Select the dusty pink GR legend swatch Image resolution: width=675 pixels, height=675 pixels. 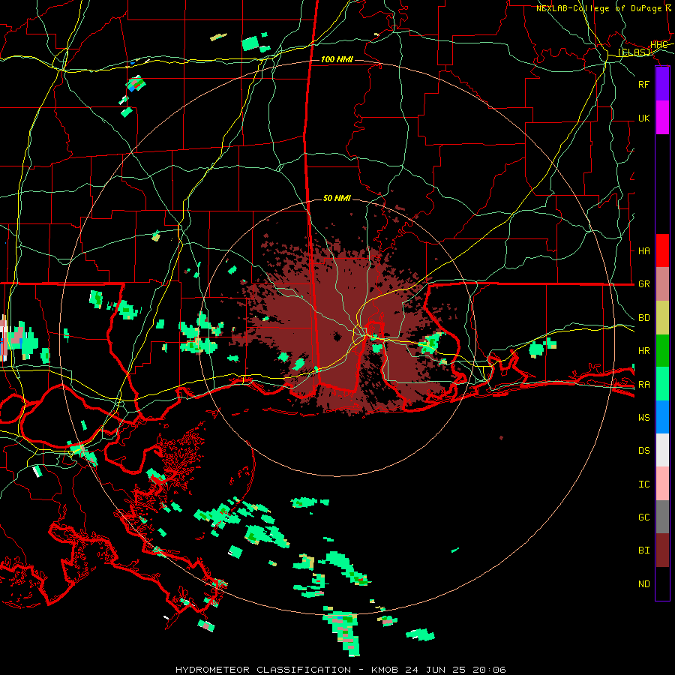pyautogui.click(x=662, y=284)
